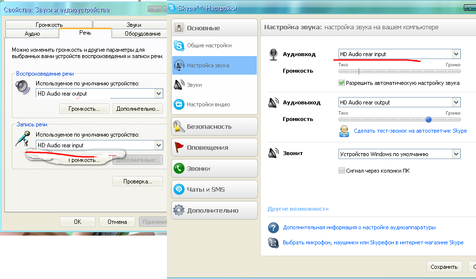Click the Skype icon next to Общие настройки

coord(179,46)
